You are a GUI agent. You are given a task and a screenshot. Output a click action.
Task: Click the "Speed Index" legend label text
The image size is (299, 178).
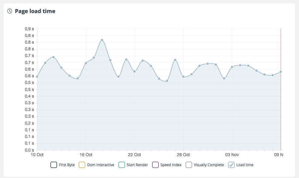(171, 165)
